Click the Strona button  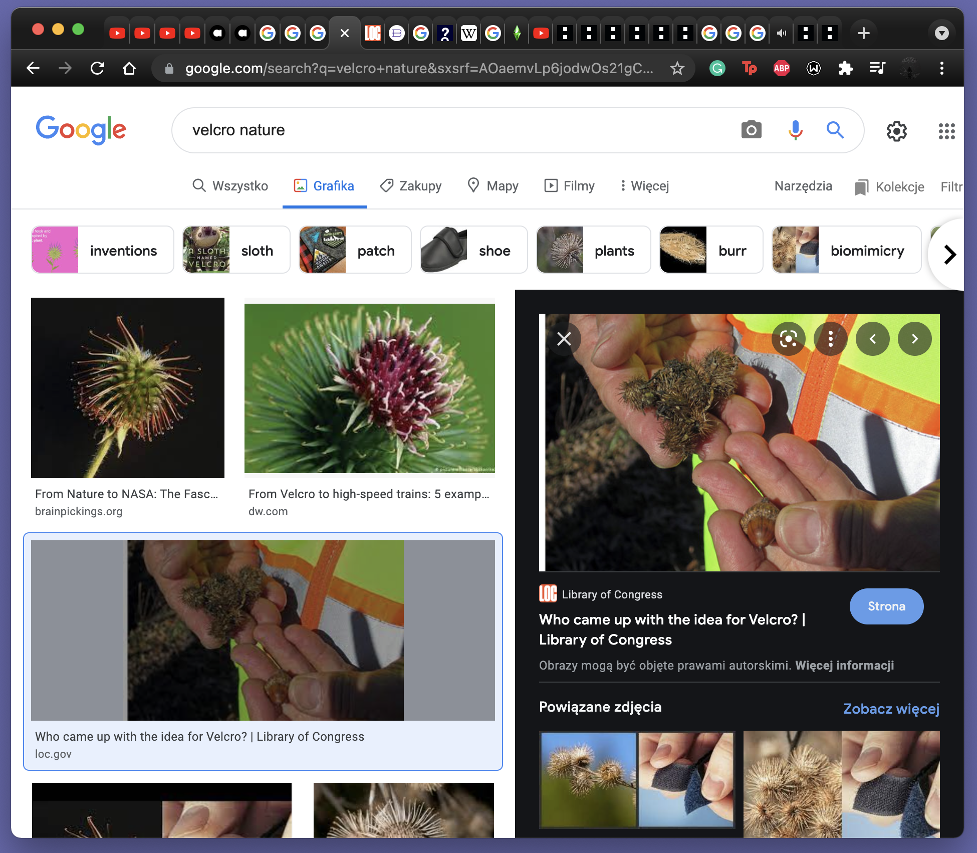pyautogui.click(x=886, y=606)
